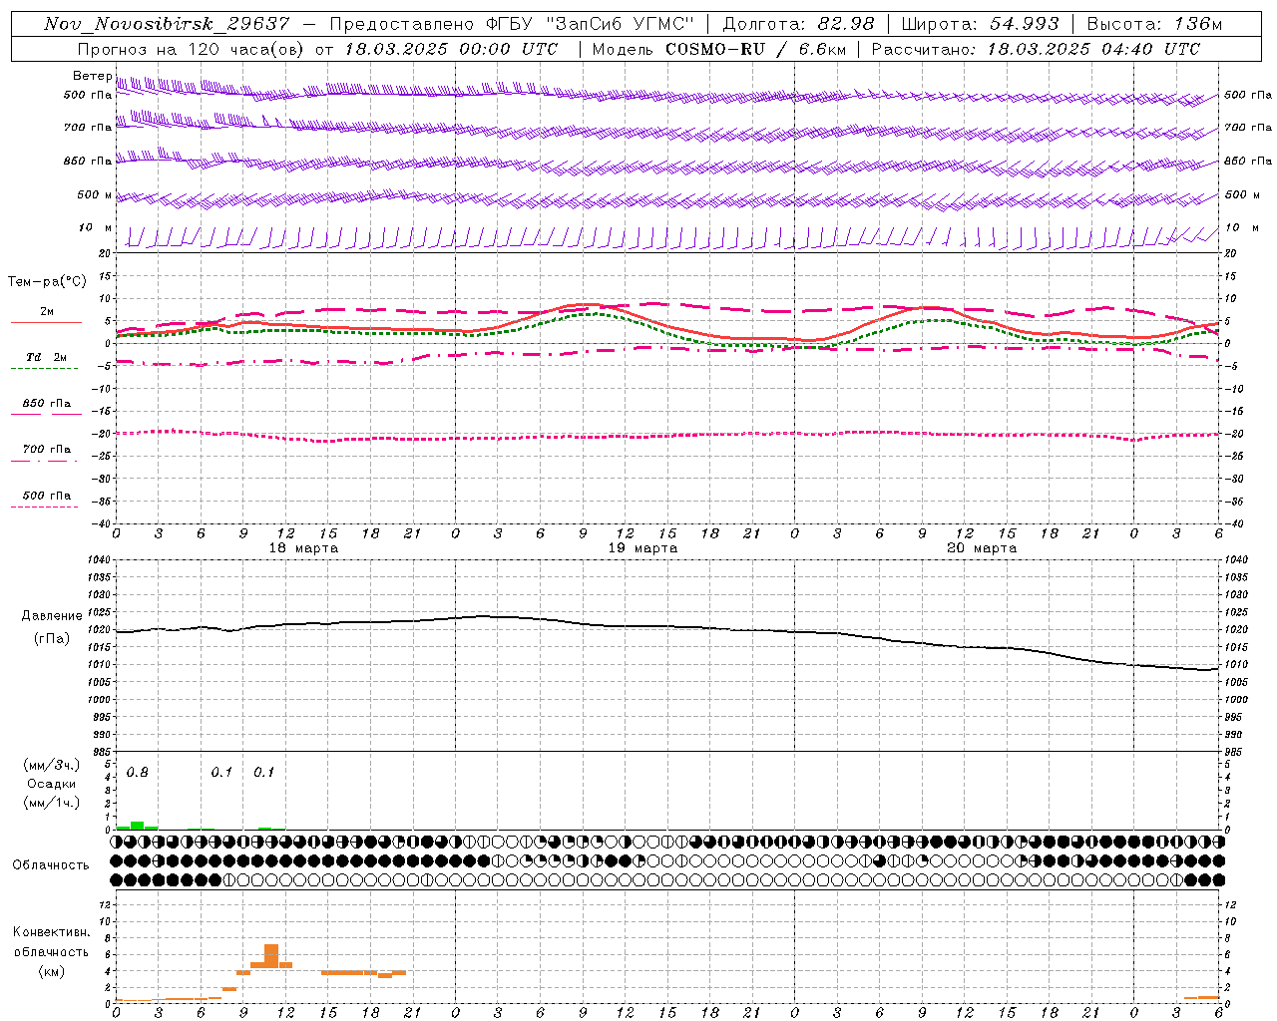Select the Прогноз на 120 часа(ов) text
Image resolution: width=1277 pixels, height=1021 pixels.
coord(190,49)
